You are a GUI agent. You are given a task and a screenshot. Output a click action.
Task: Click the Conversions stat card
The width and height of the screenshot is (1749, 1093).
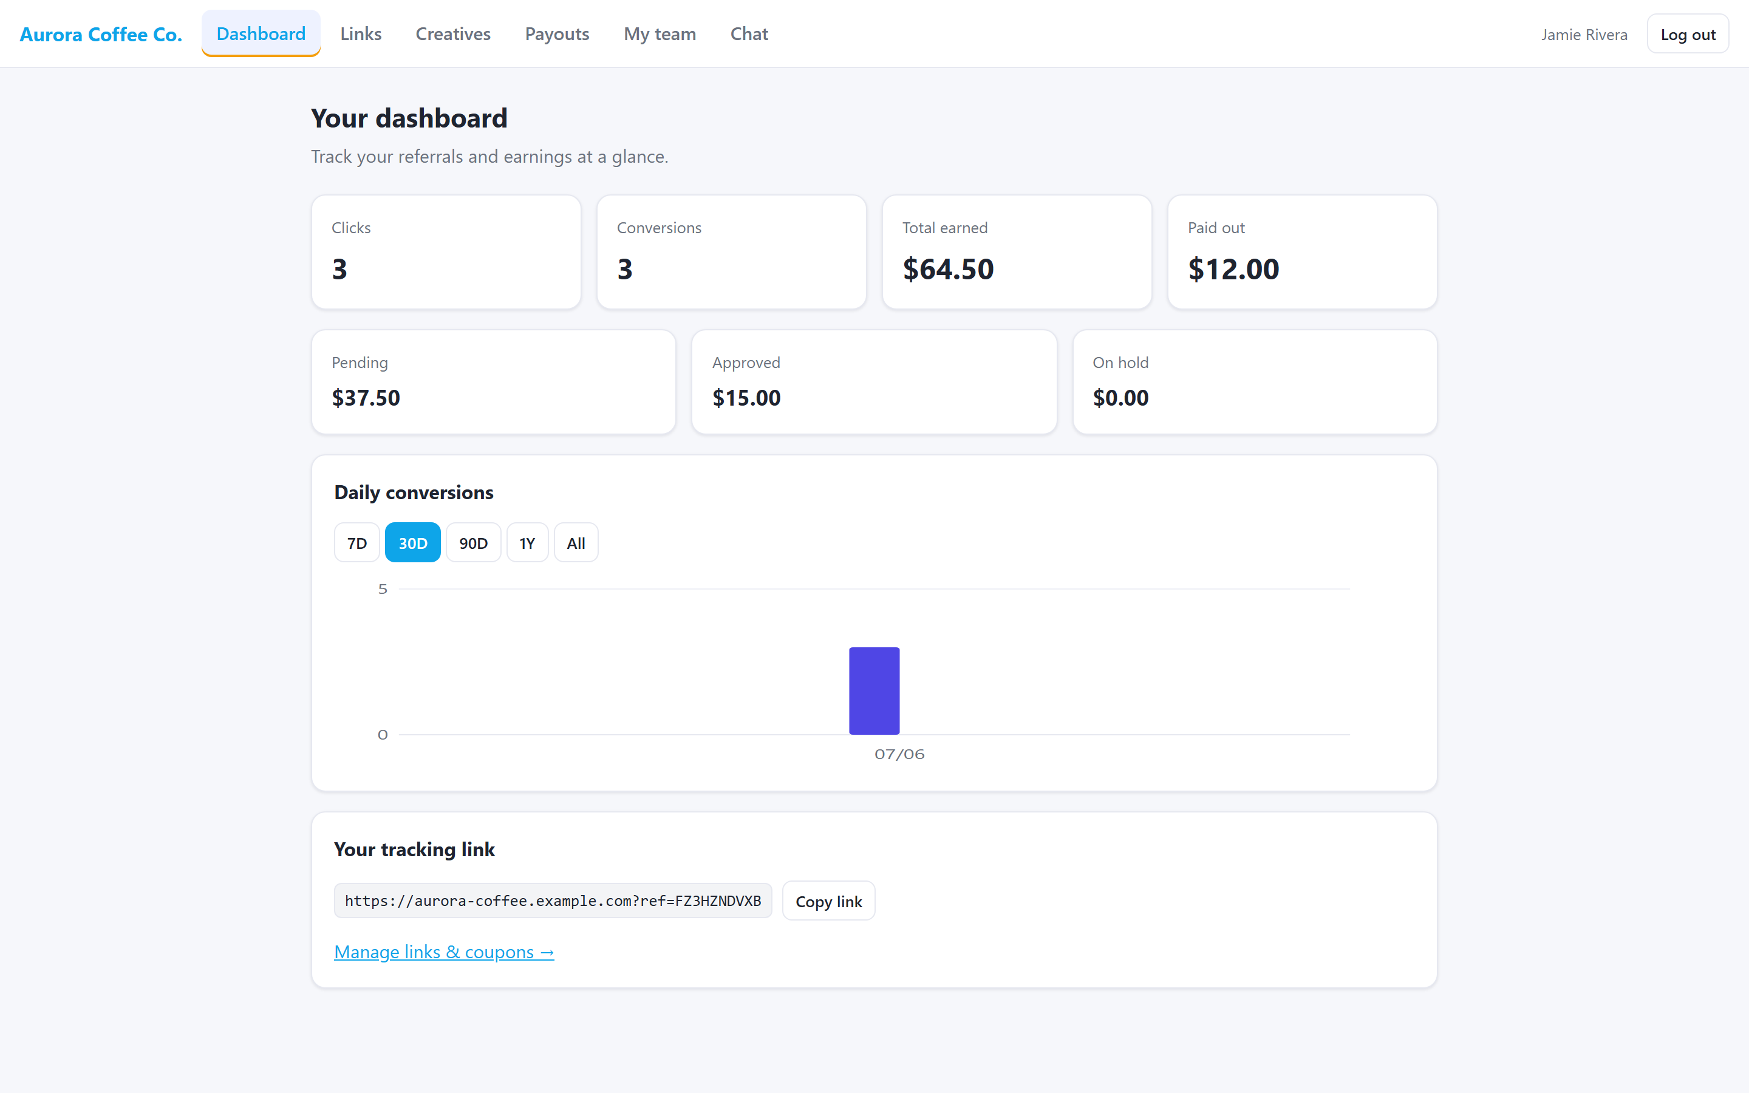tap(731, 251)
